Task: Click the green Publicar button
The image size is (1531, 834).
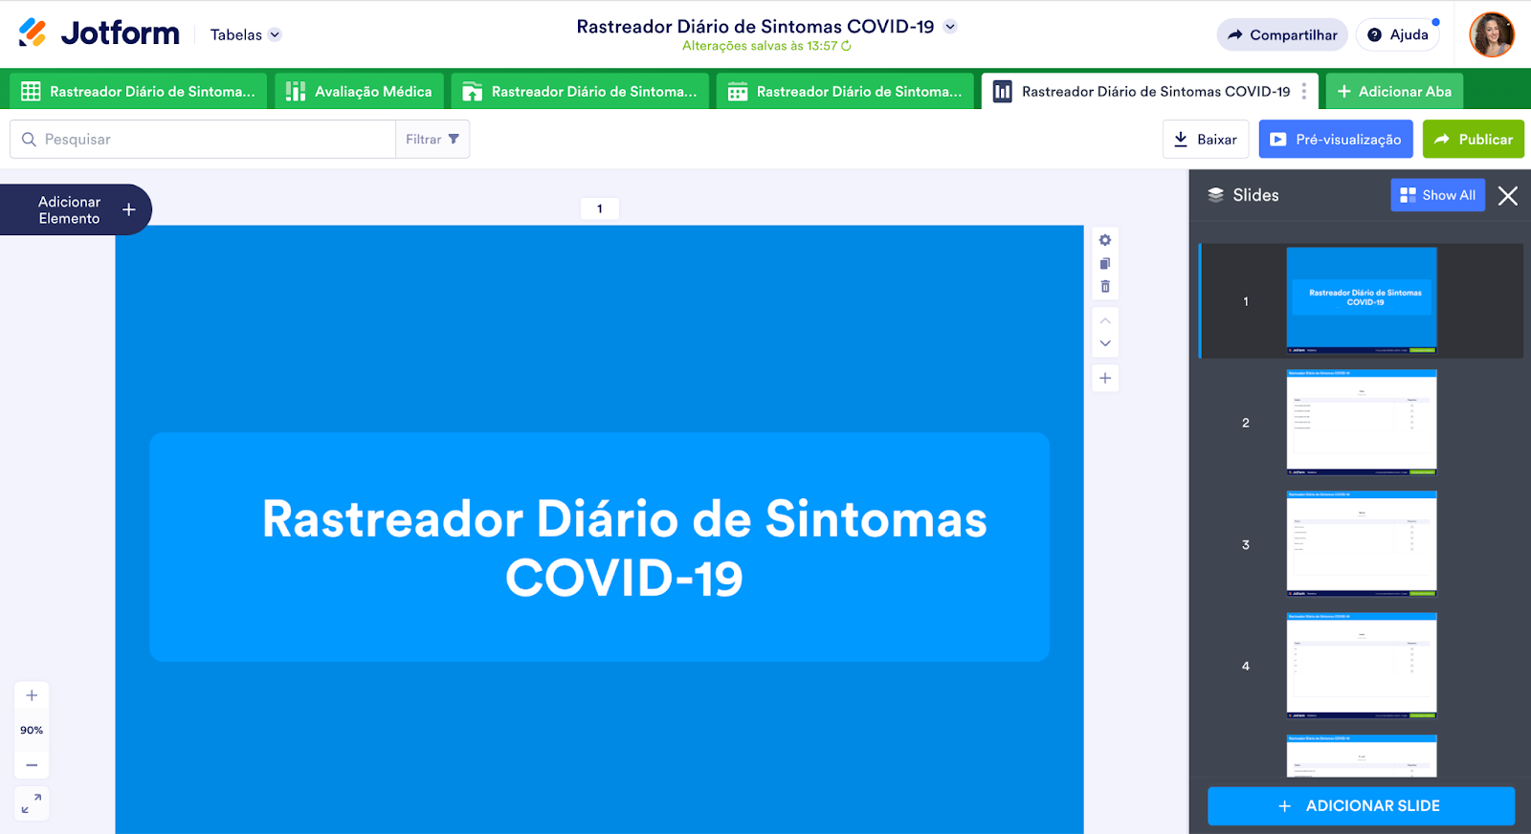Action: (x=1474, y=140)
